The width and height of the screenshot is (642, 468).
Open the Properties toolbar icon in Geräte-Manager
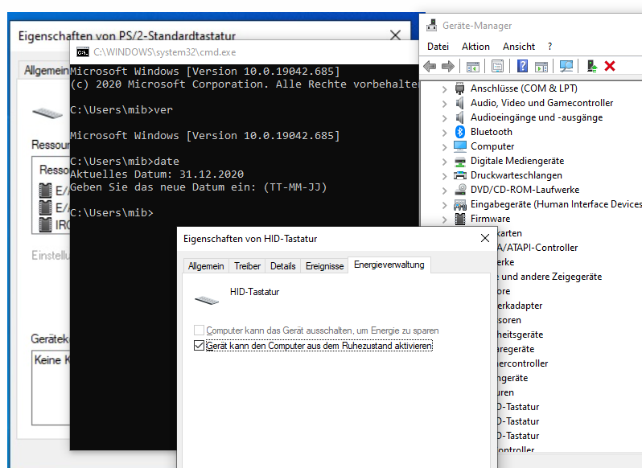(497, 66)
